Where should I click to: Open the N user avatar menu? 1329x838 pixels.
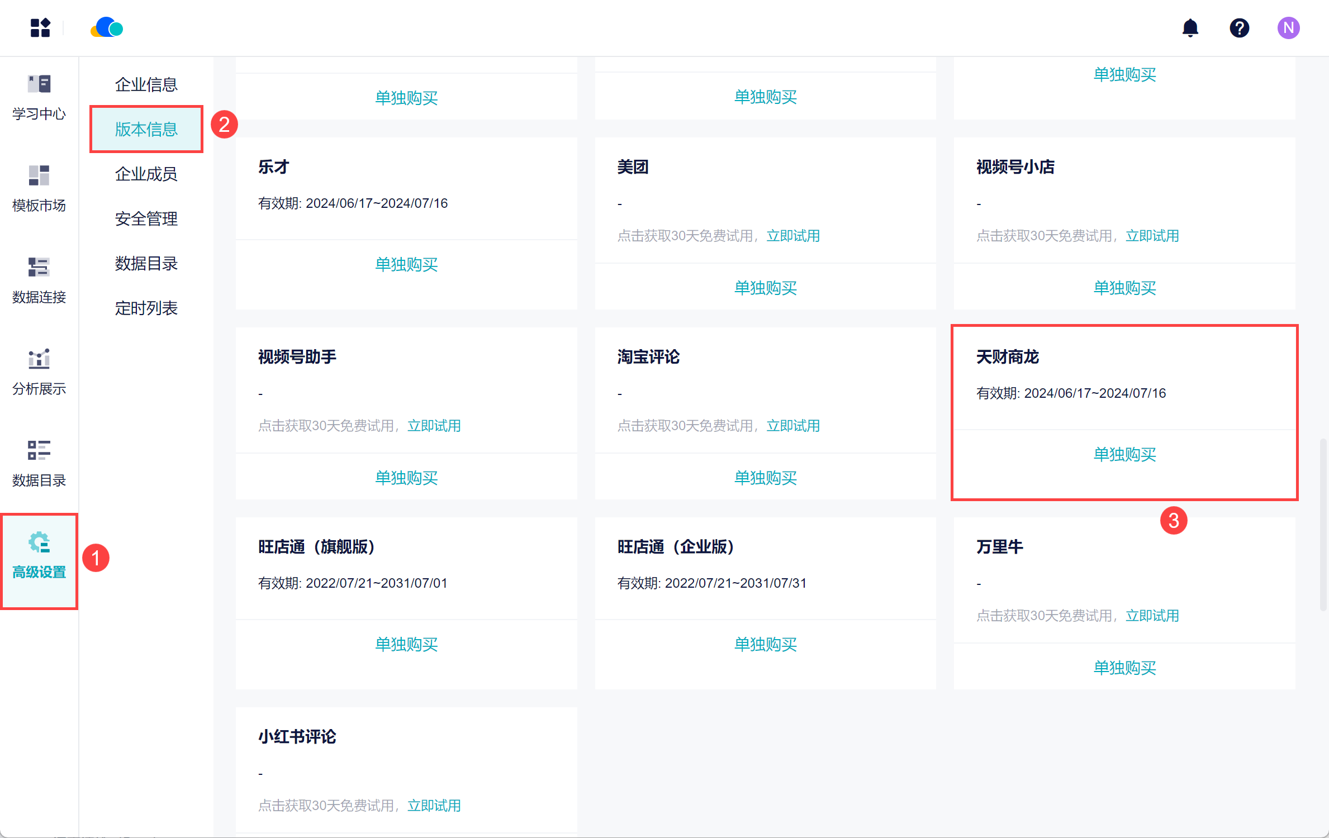(x=1288, y=28)
